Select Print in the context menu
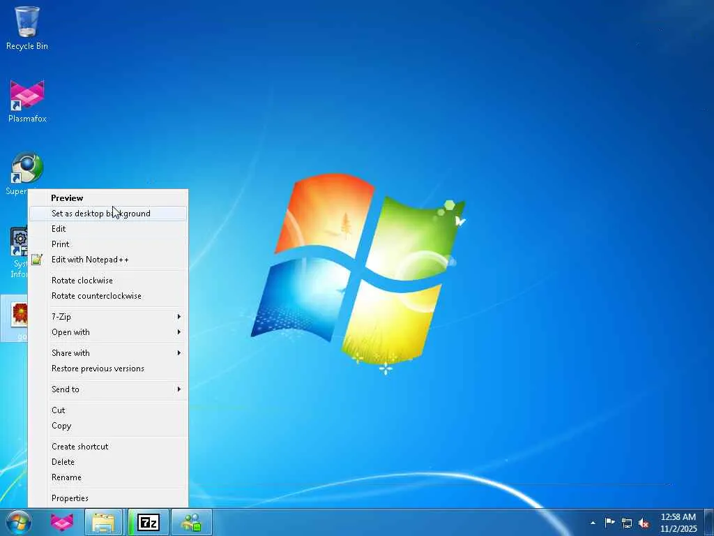This screenshot has width=714, height=536. 108,244
